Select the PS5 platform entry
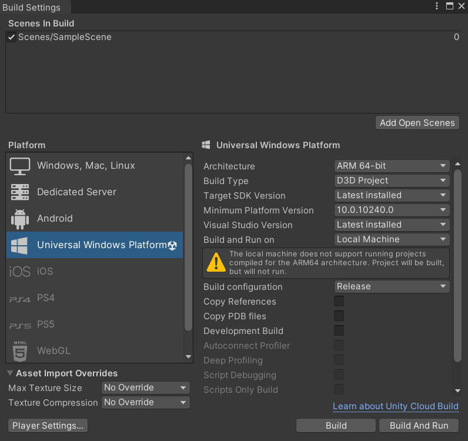 tap(95, 324)
